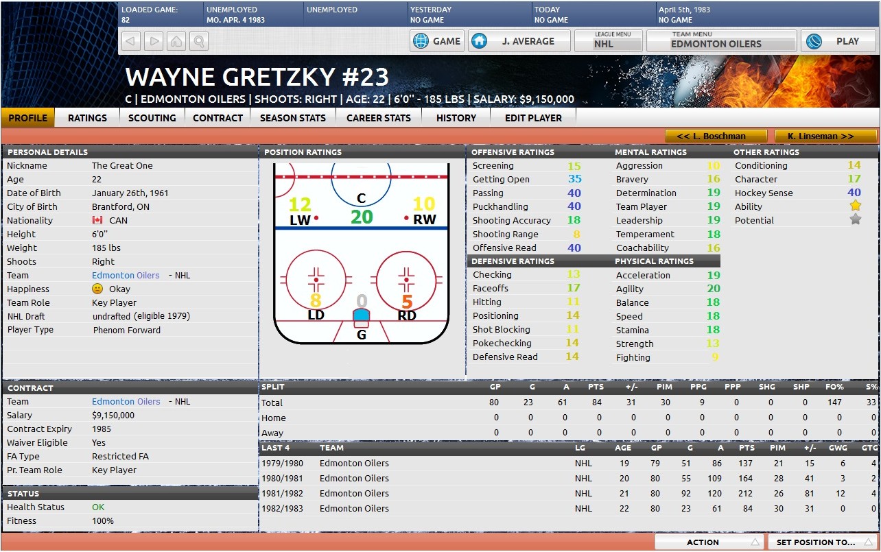Screen dimensions: 881x552
Task: Open the TEAM MENU Edmonton Oilers dropdown
Action: (x=722, y=41)
